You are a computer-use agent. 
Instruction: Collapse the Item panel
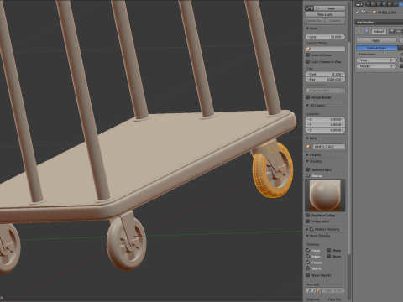pyautogui.click(x=307, y=138)
